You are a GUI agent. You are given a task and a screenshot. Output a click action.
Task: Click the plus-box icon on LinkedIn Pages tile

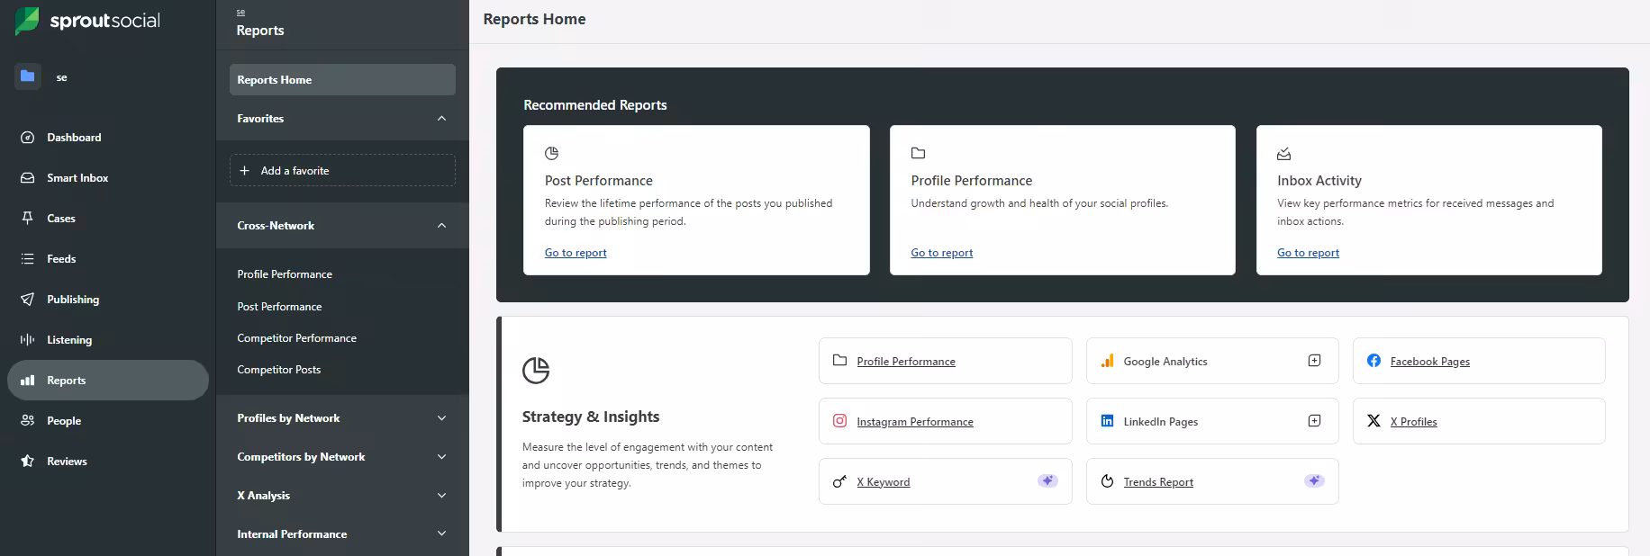tap(1315, 421)
